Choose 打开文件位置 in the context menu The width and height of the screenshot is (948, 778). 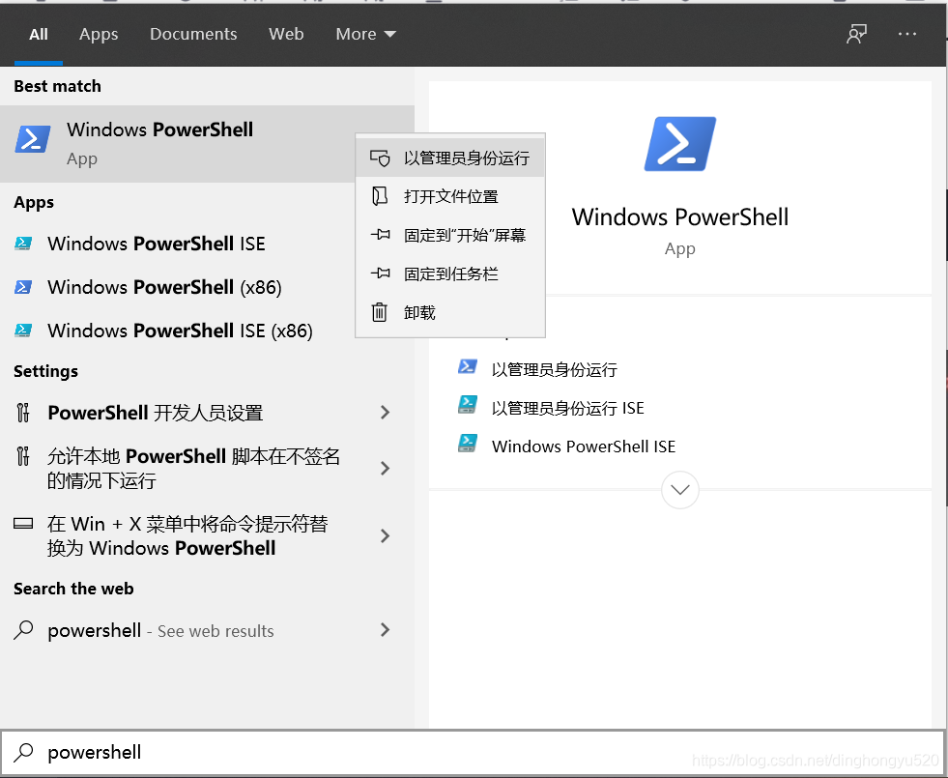click(450, 196)
